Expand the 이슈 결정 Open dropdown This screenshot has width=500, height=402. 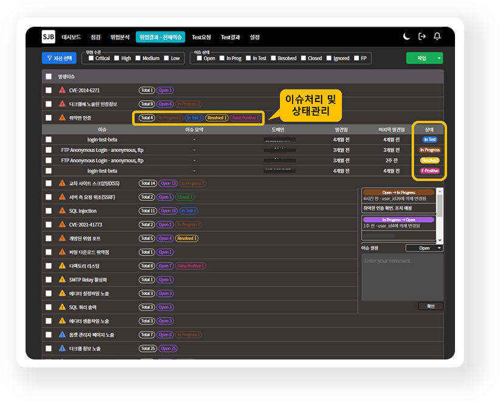coord(424,248)
